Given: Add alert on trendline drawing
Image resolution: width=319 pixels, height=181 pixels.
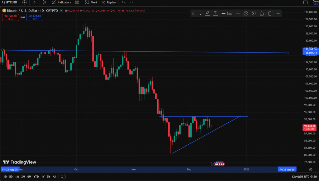Looking at the screenshot, I should (x=254, y=13).
